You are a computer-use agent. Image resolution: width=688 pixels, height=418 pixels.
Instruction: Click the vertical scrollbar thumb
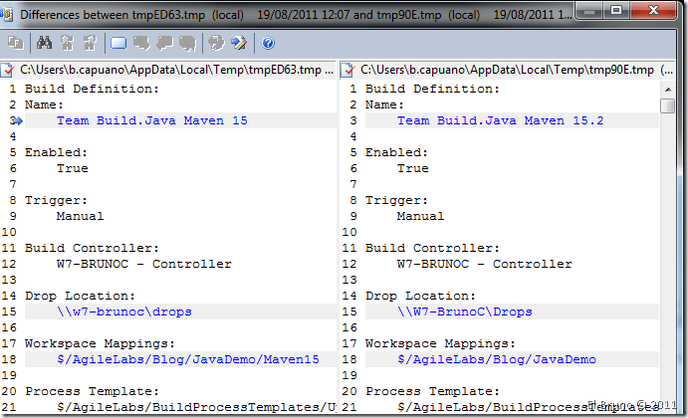(667, 105)
